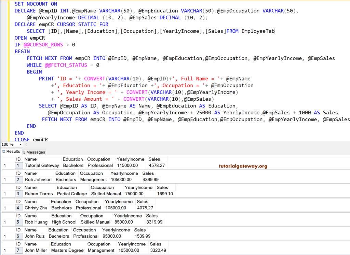Select the 'John Ruiz' name cell
The image size is (350, 255).
pos(35,236)
